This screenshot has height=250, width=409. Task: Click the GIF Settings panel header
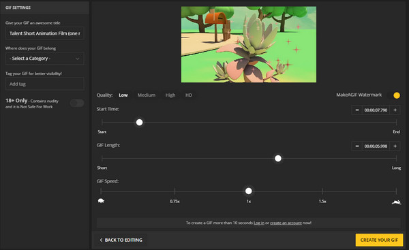click(44, 7)
